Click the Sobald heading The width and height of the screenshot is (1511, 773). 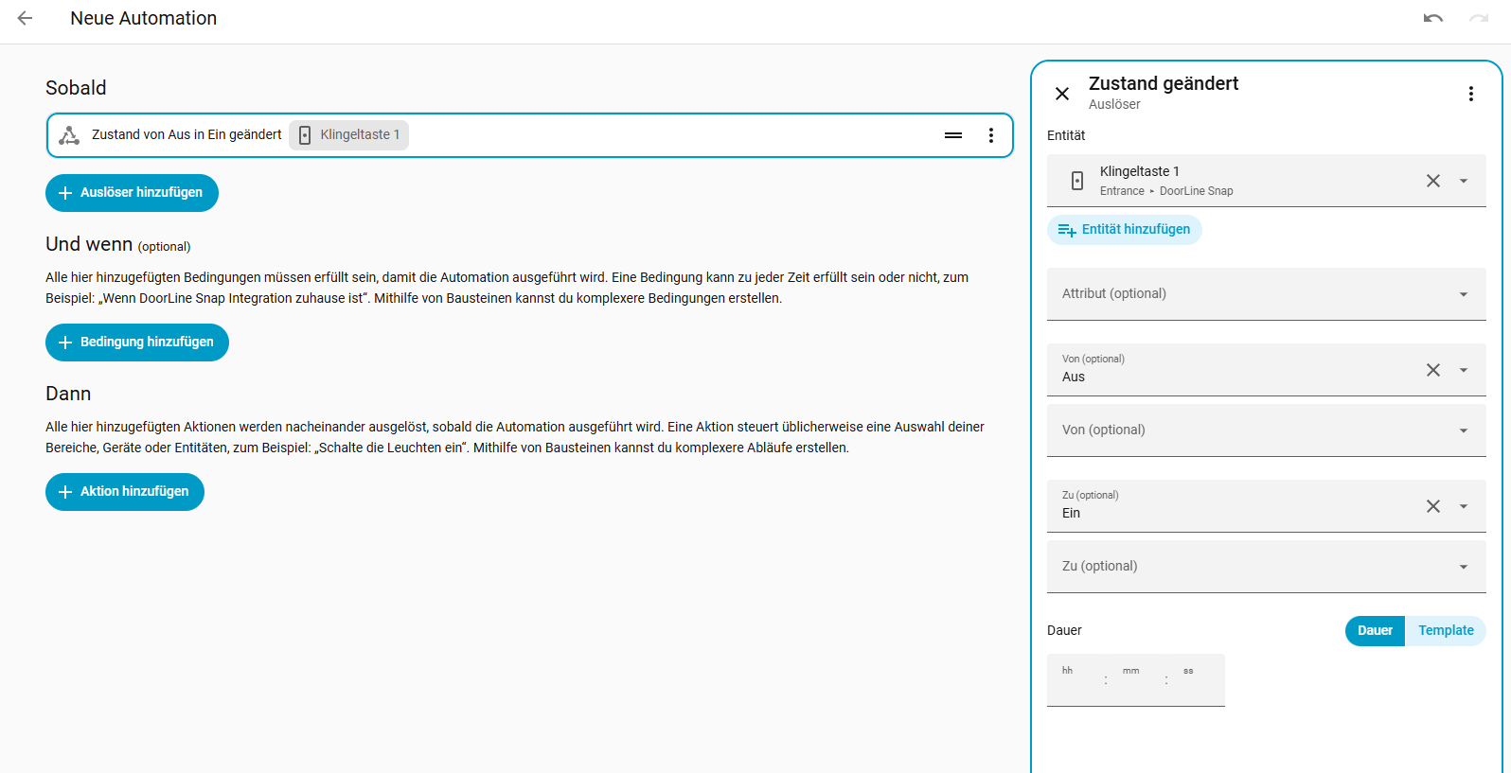coord(76,88)
